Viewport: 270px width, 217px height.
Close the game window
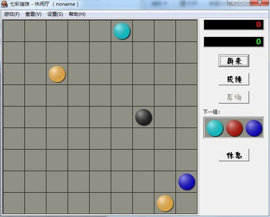259,3
